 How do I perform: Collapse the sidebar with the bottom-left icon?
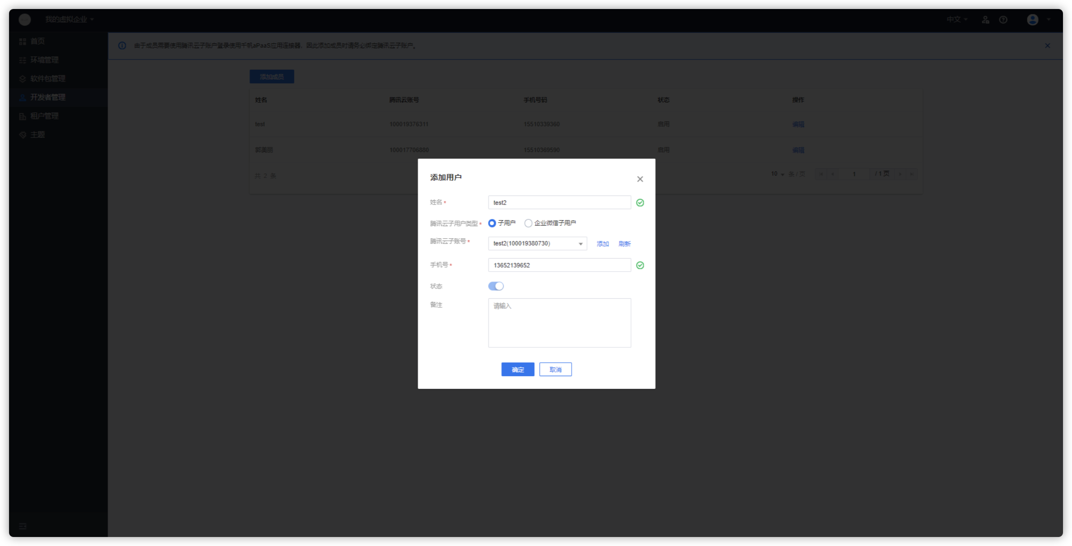coord(23,526)
